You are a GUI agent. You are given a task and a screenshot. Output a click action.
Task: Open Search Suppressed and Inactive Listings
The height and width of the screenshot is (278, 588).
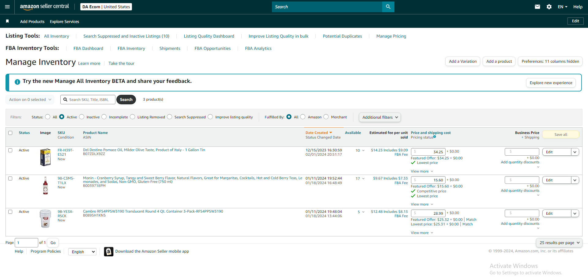pos(126,36)
